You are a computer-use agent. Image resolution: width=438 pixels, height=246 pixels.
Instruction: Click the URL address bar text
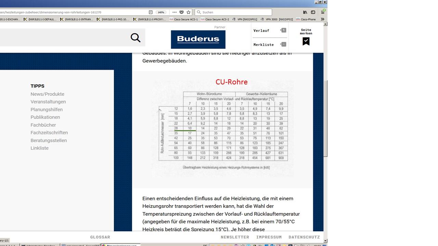(51, 12)
